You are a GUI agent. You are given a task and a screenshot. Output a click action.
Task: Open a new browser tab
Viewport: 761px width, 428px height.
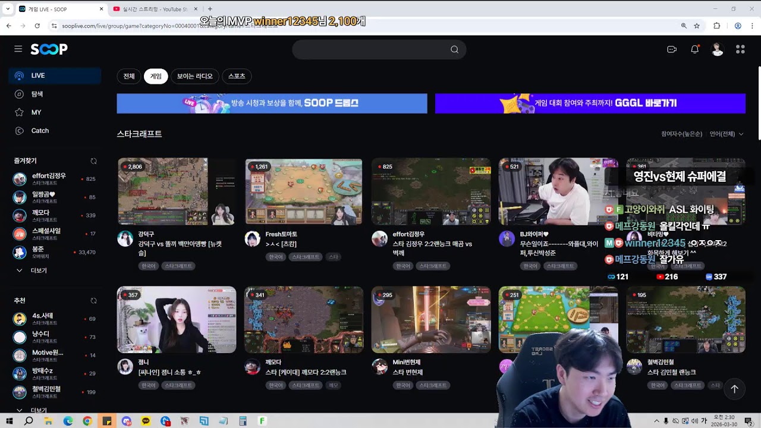coord(210,9)
